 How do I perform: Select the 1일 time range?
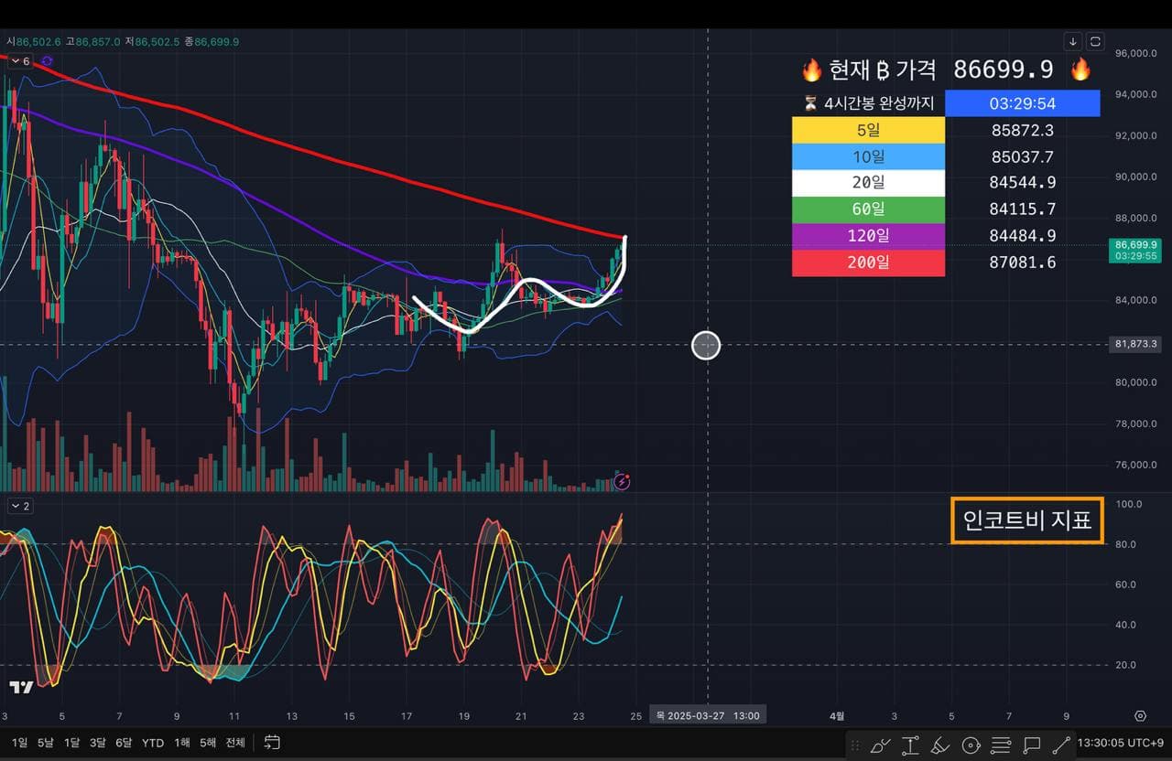coord(19,743)
